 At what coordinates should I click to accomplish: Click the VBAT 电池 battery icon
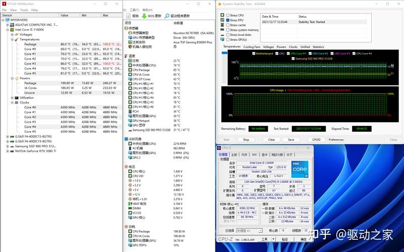(x=130, y=204)
